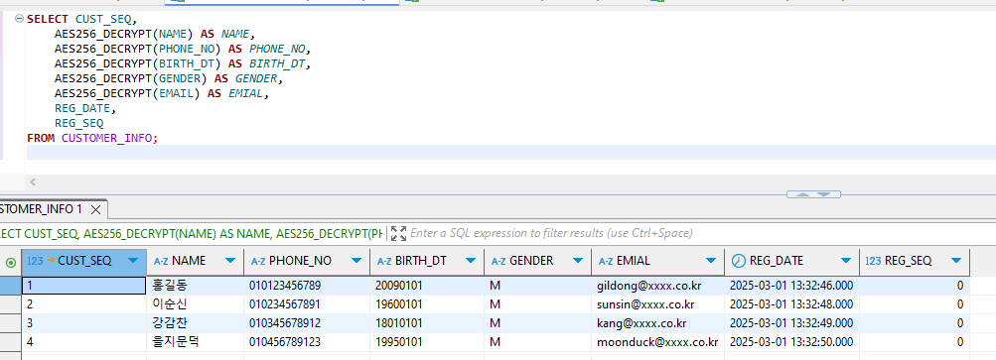Click the GENDER column header label
Image resolution: width=996 pixels, height=360 pixels.
pyautogui.click(x=531, y=261)
